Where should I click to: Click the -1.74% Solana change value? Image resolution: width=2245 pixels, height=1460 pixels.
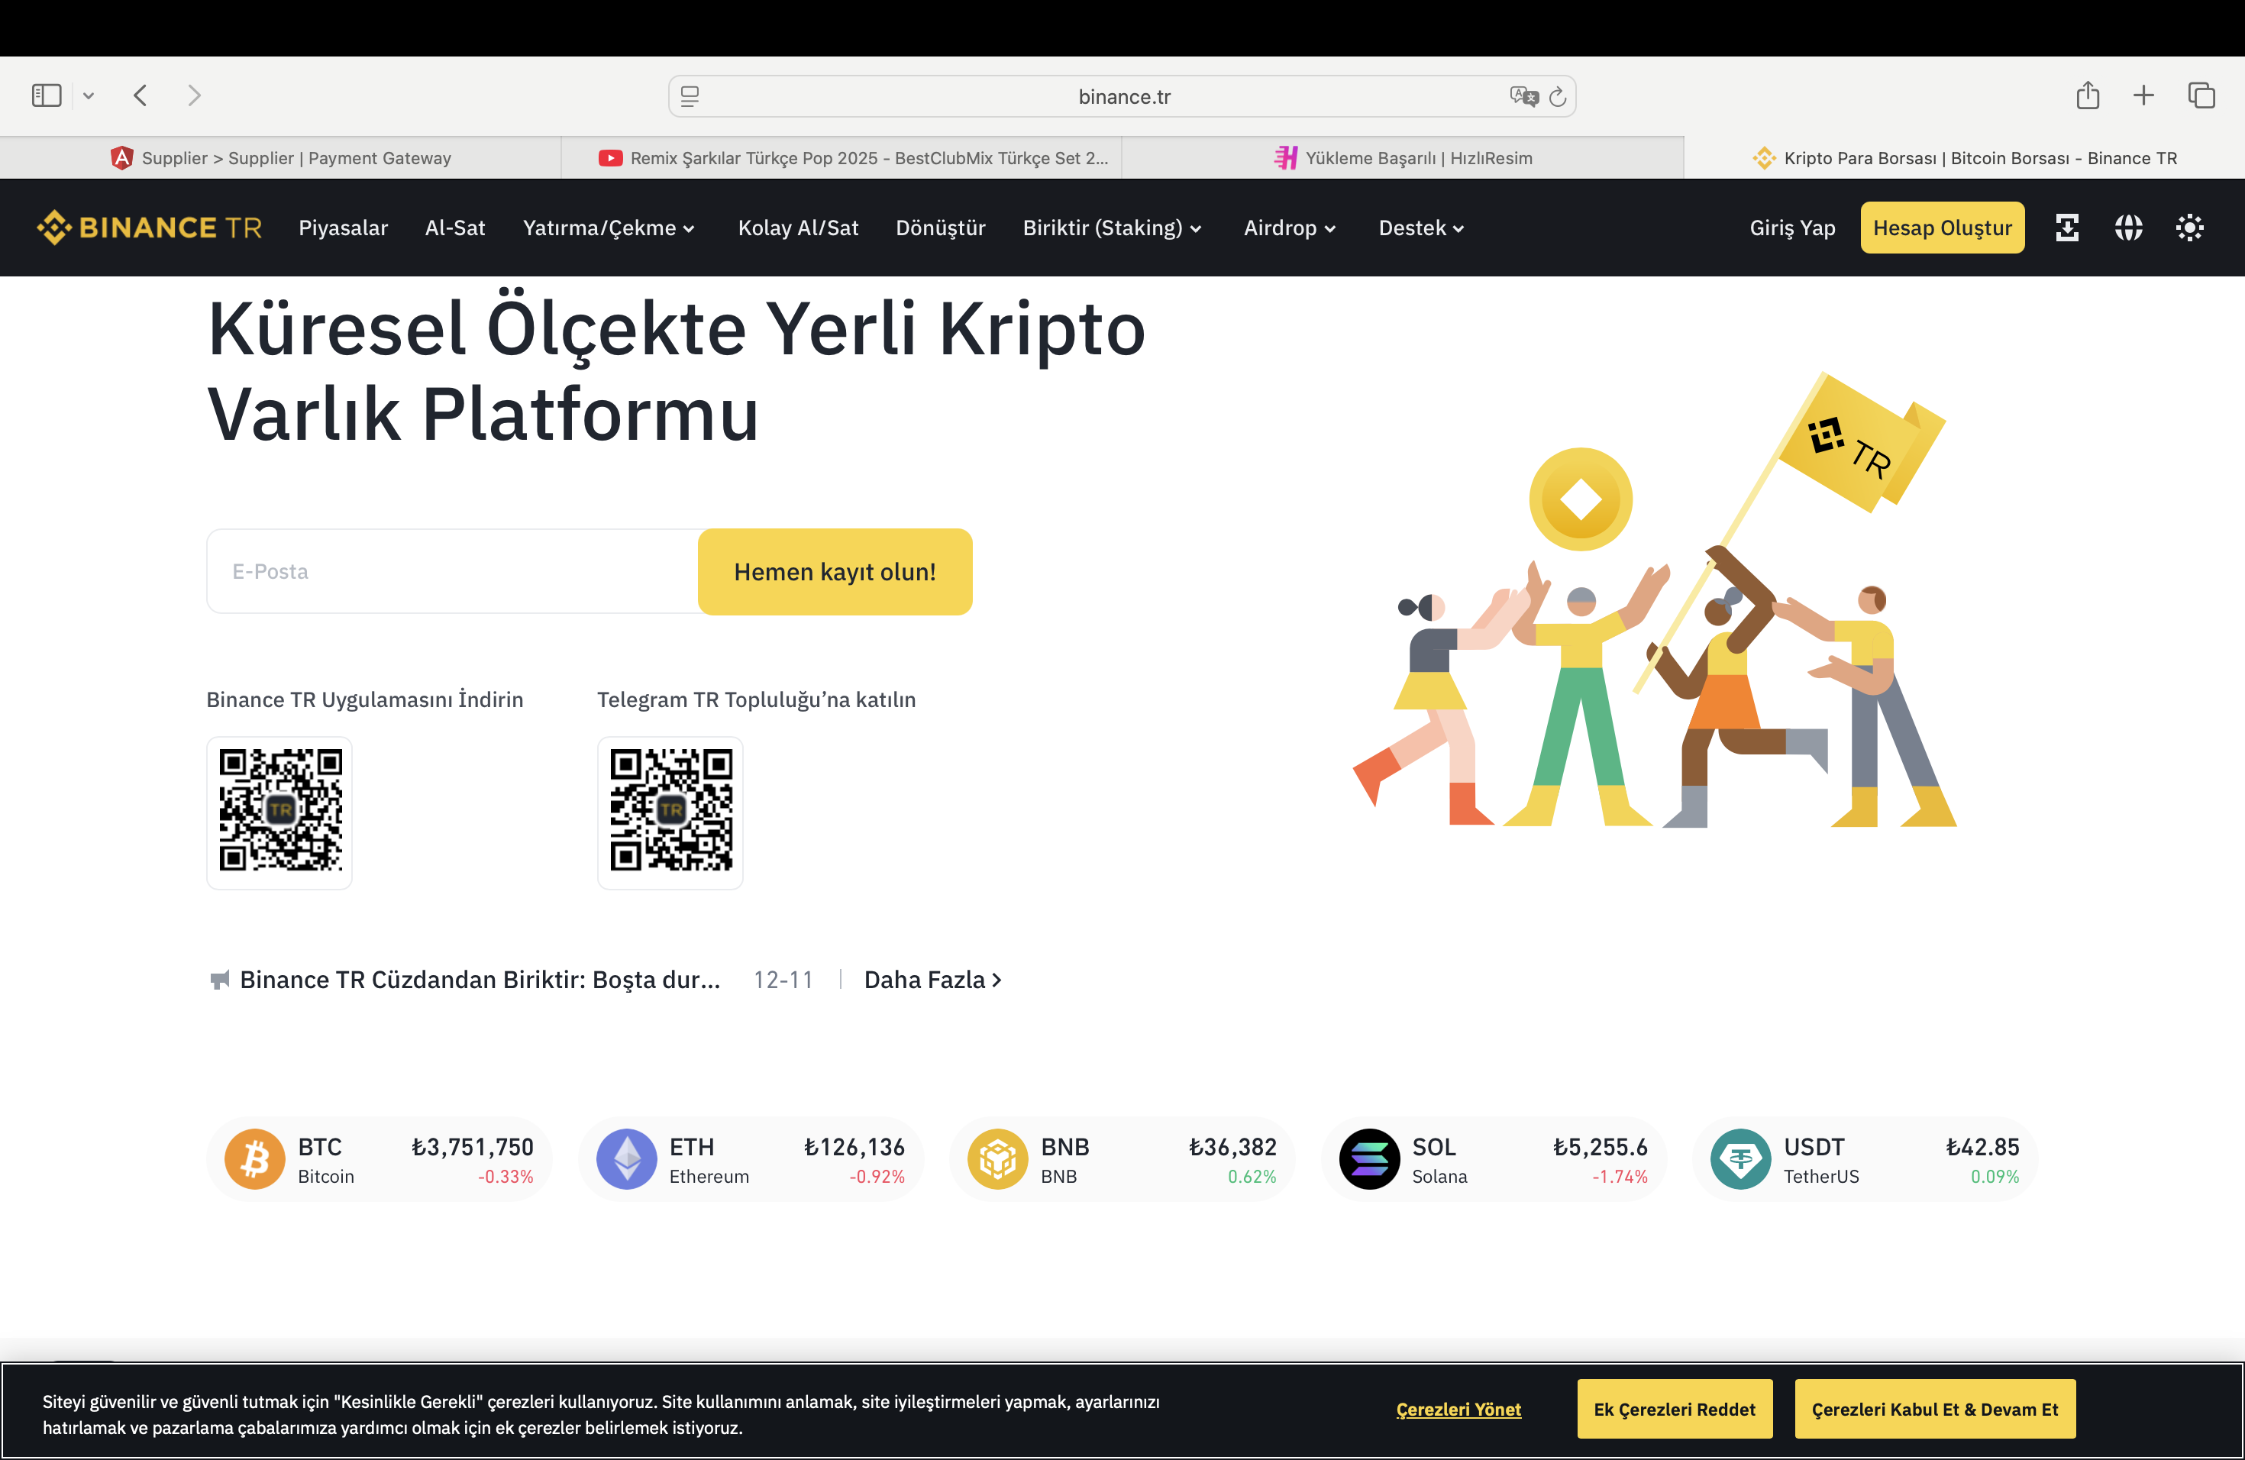(1620, 1177)
